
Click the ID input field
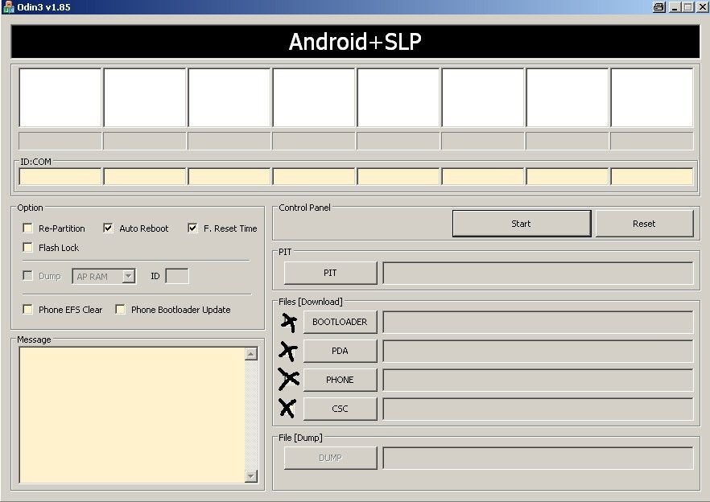[x=177, y=276]
